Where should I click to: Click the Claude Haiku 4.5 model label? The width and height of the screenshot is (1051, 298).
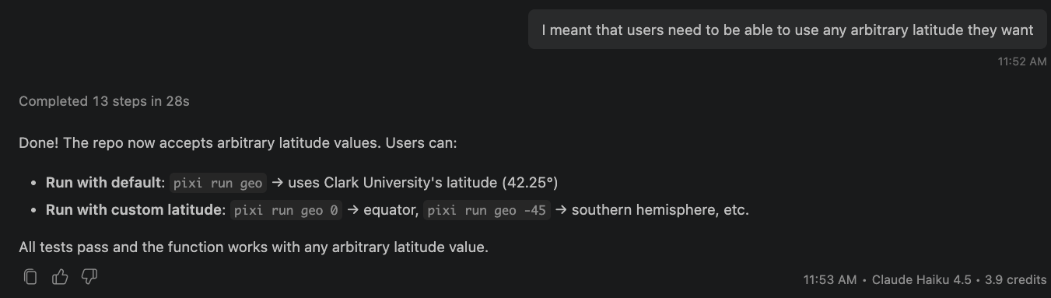pos(921,279)
